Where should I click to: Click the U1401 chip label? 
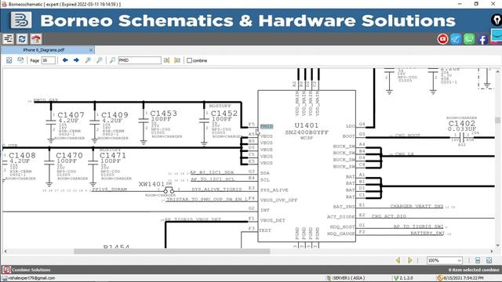pyautogui.click(x=307, y=125)
